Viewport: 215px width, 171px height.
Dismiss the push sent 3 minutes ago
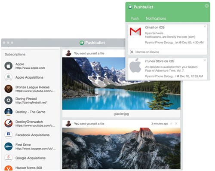[176, 123]
